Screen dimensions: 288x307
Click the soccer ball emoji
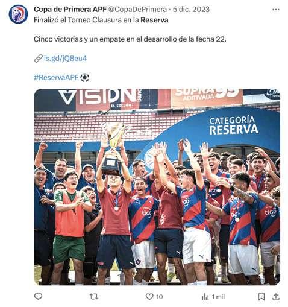coord(85,78)
